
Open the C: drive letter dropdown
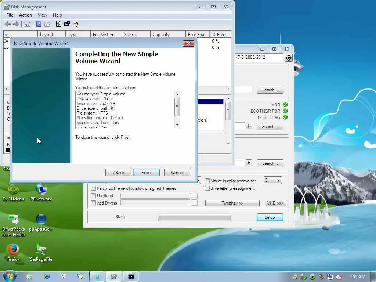tap(273, 180)
